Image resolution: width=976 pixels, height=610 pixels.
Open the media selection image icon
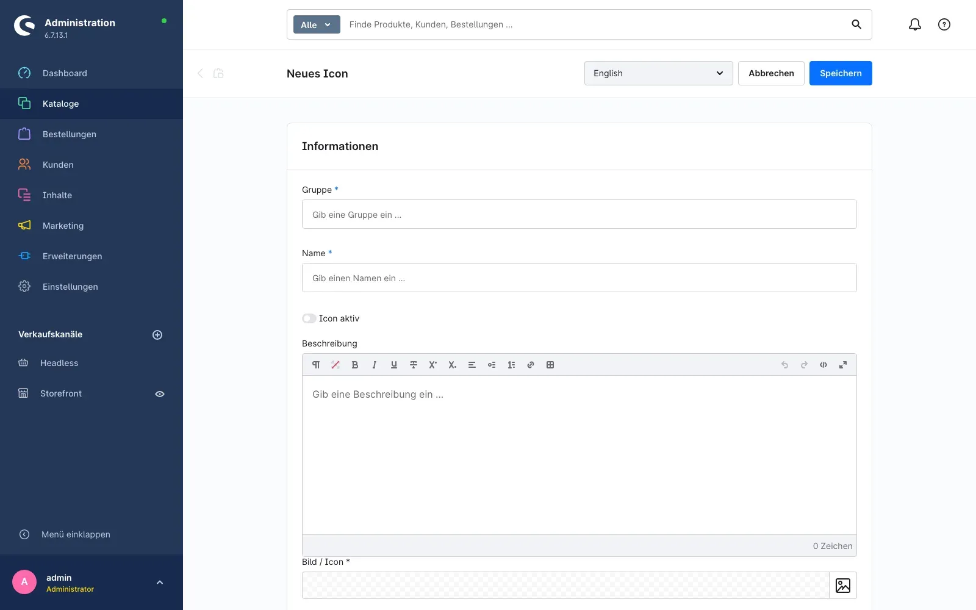[x=843, y=586]
